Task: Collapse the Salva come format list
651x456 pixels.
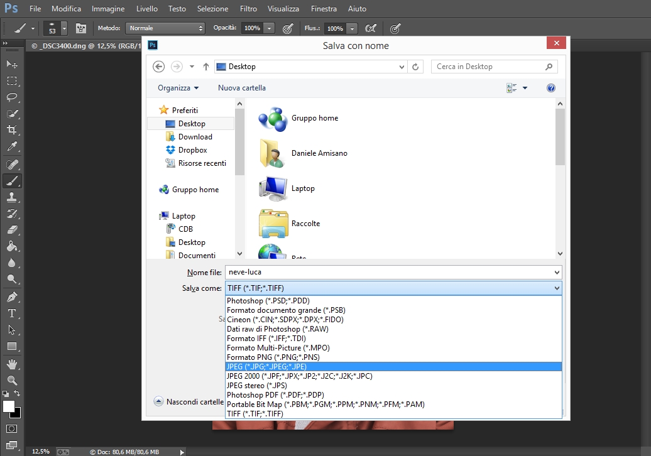Action: [x=557, y=288]
